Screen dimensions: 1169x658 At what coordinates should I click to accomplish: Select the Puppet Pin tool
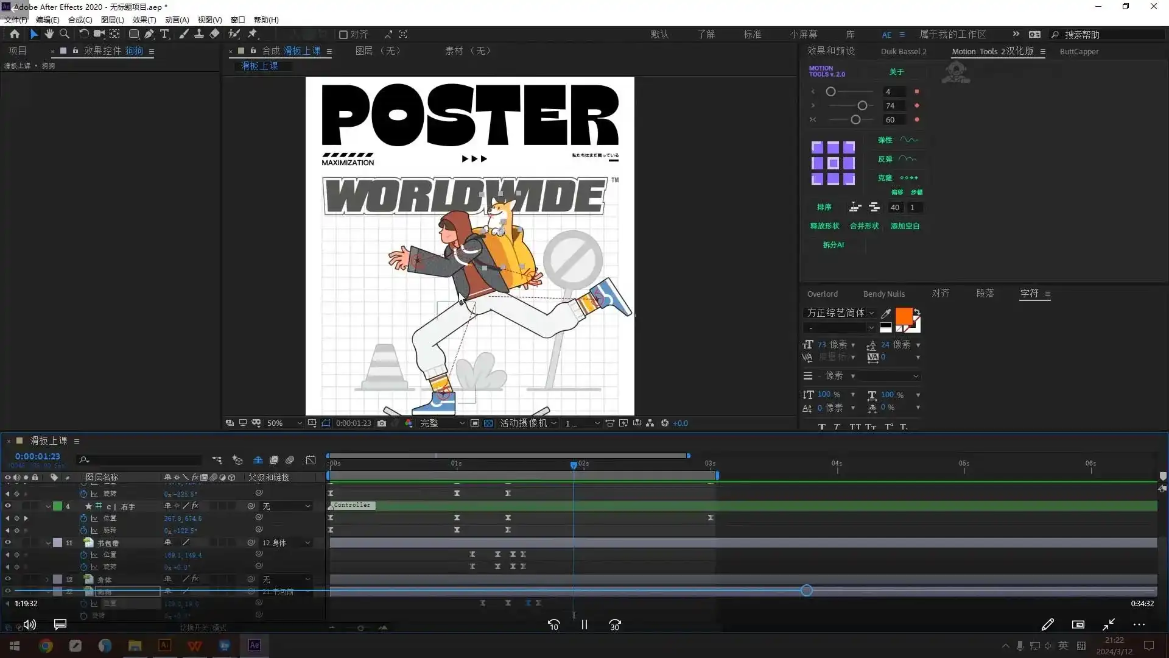coord(253,34)
